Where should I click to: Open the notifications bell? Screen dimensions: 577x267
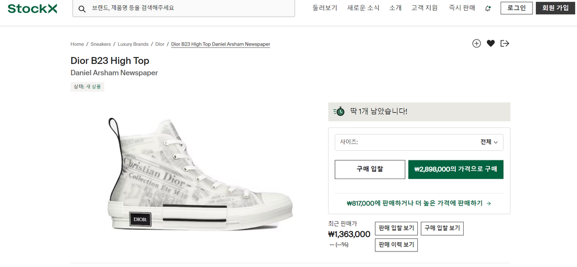click(488, 8)
